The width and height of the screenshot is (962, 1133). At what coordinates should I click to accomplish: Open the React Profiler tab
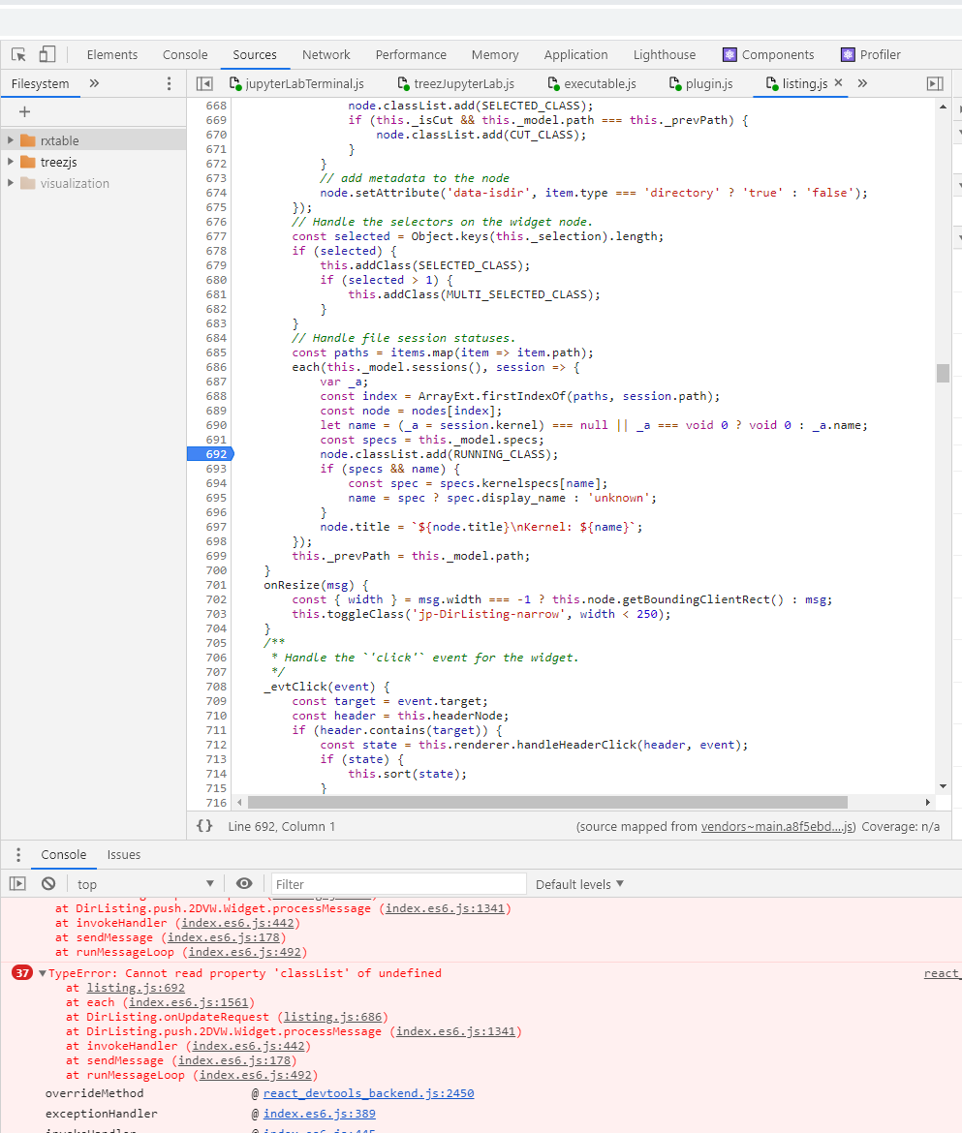(x=871, y=55)
